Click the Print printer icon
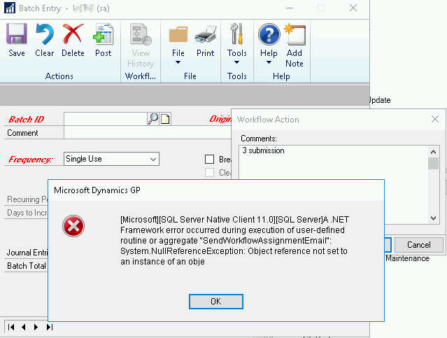 pos(205,34)
